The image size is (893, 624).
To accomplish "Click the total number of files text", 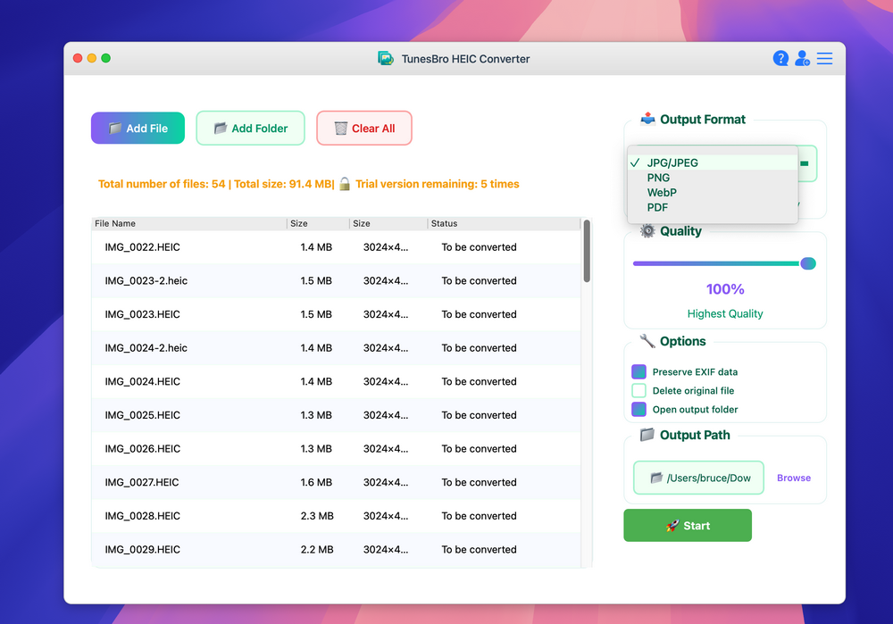I will point(162,184).
